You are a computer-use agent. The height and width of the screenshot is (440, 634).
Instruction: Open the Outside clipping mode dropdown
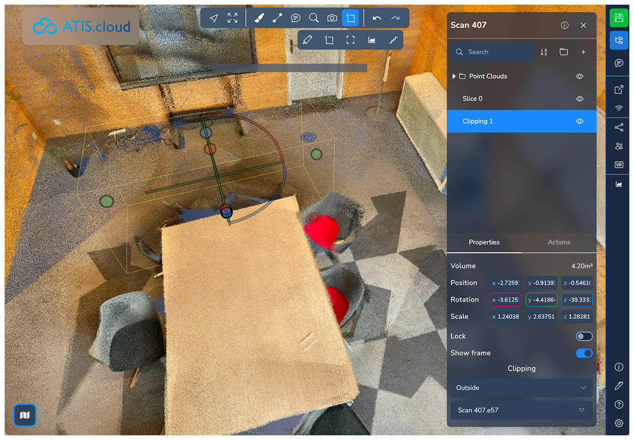click(521, 388)
